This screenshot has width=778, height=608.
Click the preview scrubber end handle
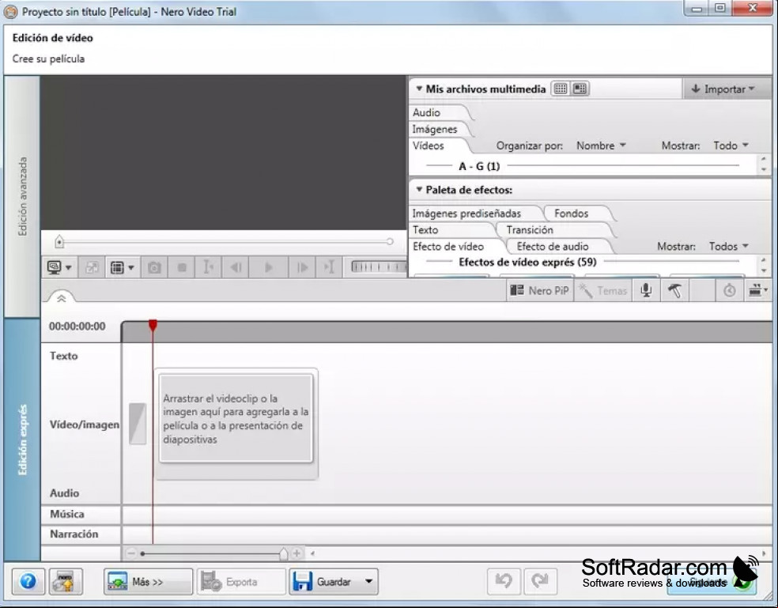pyautogui.click(x=390, y=242)
